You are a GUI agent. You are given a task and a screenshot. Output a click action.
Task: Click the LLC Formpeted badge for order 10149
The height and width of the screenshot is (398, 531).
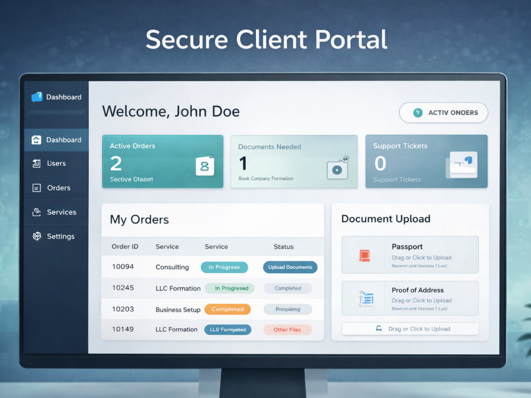[228, 329]
